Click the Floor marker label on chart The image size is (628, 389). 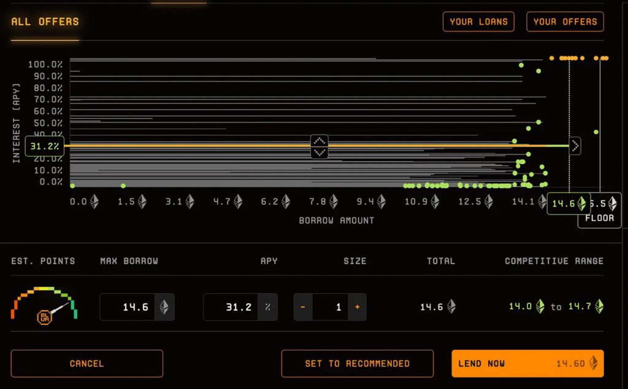pyautogui.click(x=599, y=217)
